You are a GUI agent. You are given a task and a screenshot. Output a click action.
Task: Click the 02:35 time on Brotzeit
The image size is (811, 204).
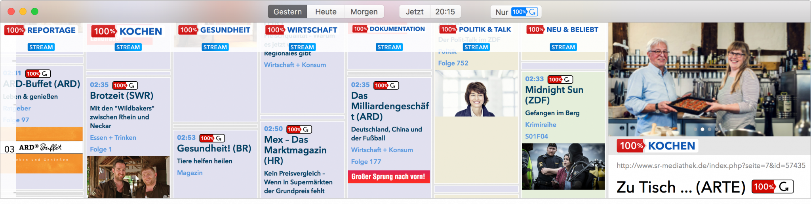pyautogui.click(x=99, y=85)
